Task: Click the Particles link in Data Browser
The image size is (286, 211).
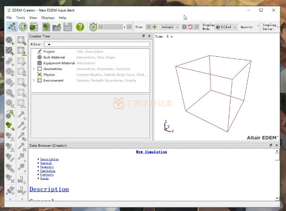Action: (x=48, y=171)
